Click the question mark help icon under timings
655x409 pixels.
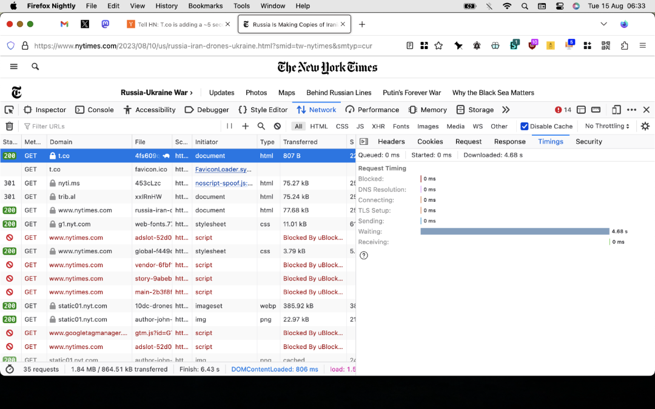[364, 256]
